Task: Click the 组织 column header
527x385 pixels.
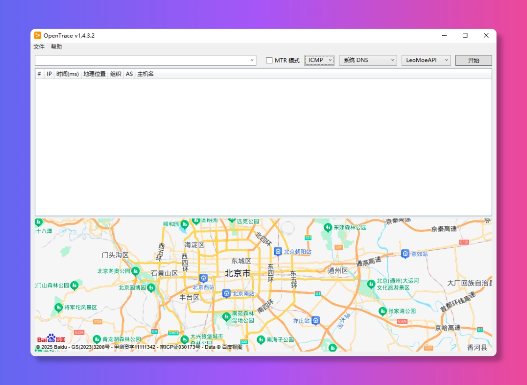Action: coord(116,74)
